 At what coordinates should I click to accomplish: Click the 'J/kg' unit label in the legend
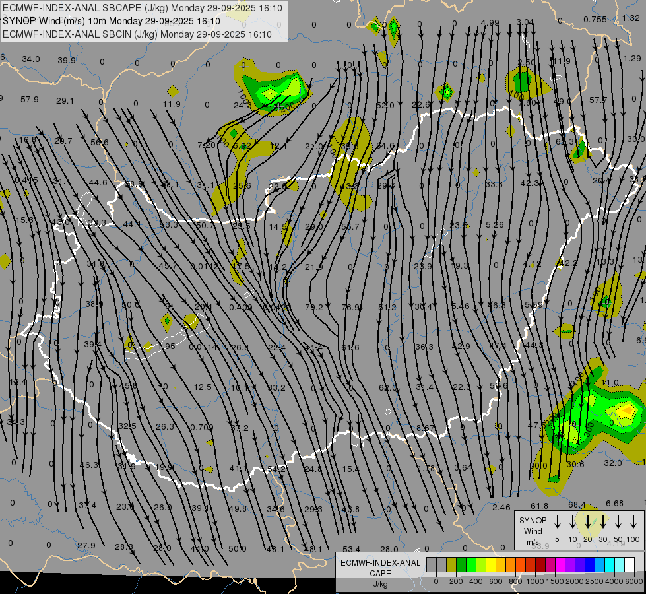tap(380, 584)
